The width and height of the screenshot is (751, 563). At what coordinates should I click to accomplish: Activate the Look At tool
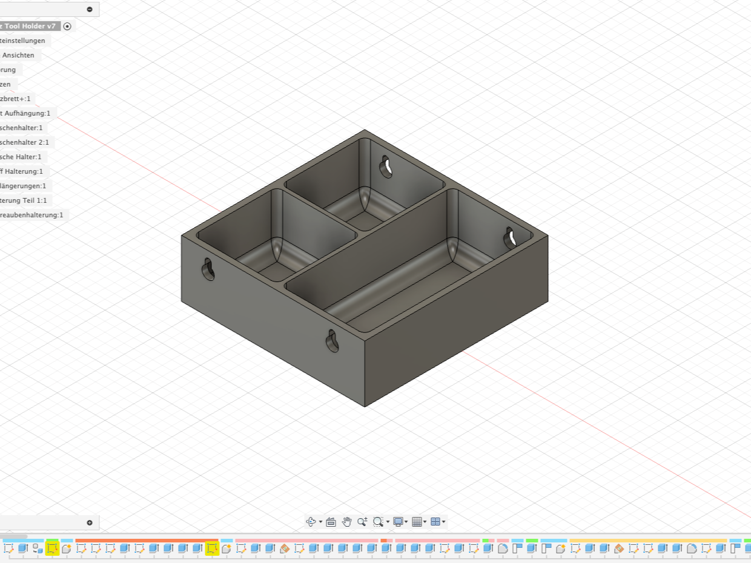click(331, 521)
